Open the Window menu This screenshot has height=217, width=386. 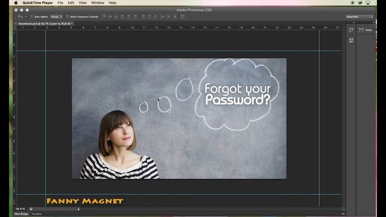tap(98, 2)
